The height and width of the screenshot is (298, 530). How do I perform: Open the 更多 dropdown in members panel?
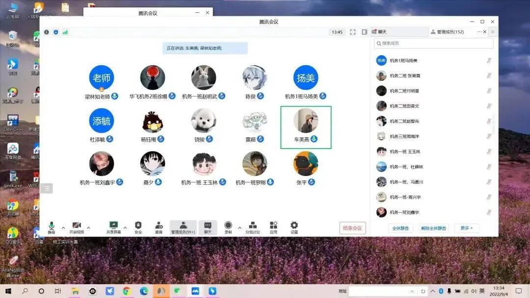point(467,228)
